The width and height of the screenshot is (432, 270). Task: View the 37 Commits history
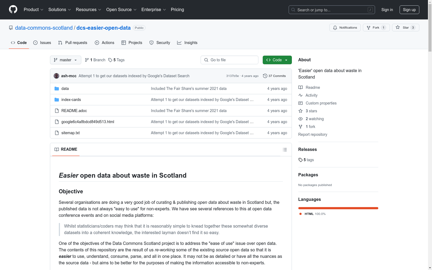pos(274,76)
